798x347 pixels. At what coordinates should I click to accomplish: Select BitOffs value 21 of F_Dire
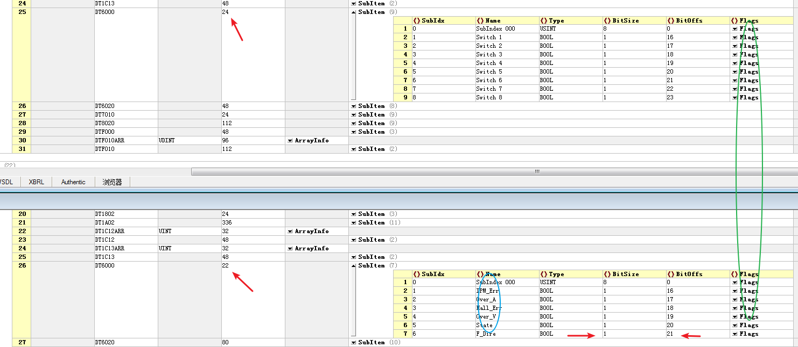tap(698, 334)
